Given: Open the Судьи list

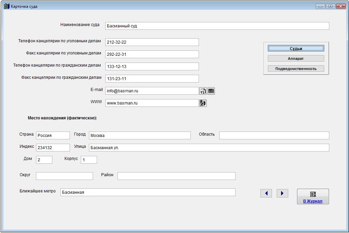Looking at the screenshot, I should pyautogui.click(x=296, y=49).
